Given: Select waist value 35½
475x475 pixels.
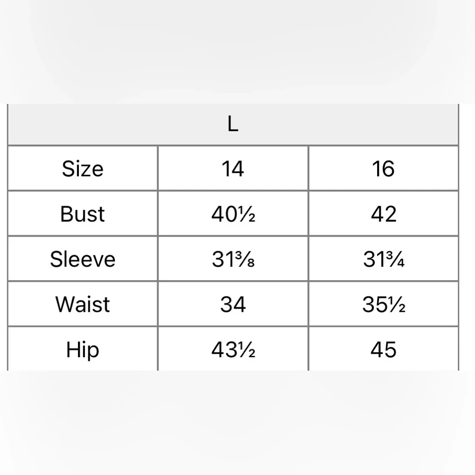Looking at the screenshot, I should (x=383, y=304).
